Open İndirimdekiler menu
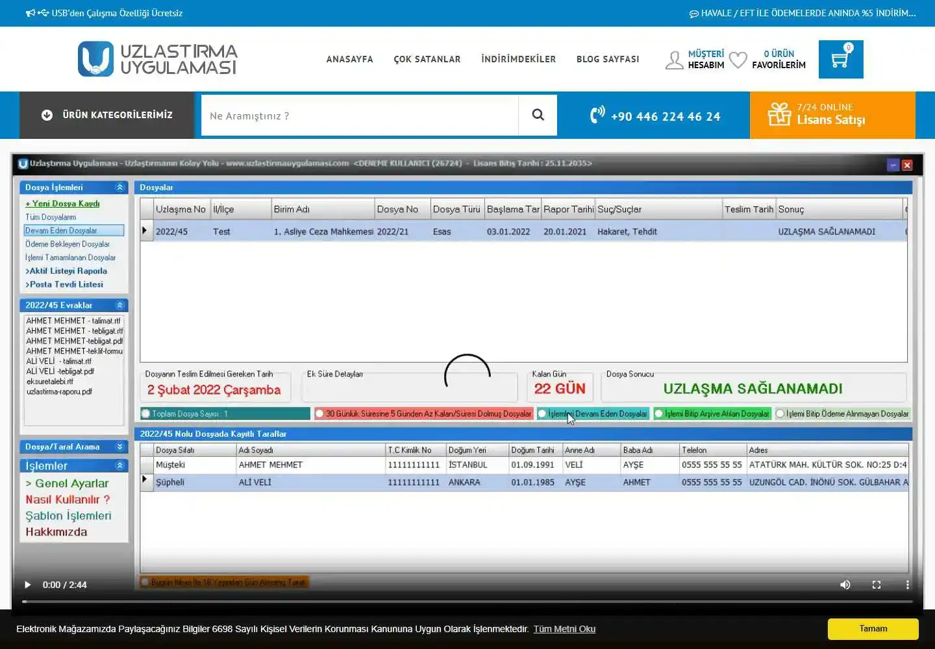The image size is (935, 649). (518, 59)
